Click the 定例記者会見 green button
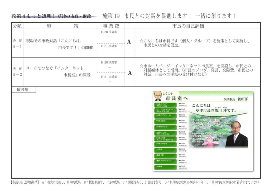 165,127
